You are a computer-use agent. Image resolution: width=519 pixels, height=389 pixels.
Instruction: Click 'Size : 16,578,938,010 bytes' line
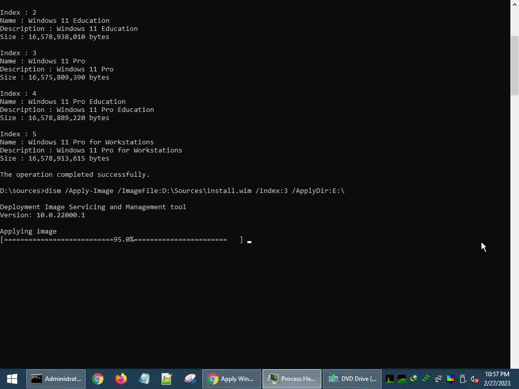pyautogui.click(x=55, y=36)
